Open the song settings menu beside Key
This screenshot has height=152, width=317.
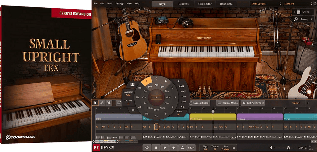[x=234, y=148]
